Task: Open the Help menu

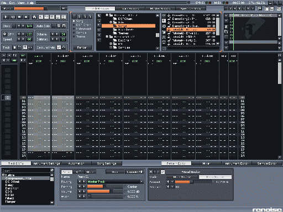Action: [x=30, y=3]
